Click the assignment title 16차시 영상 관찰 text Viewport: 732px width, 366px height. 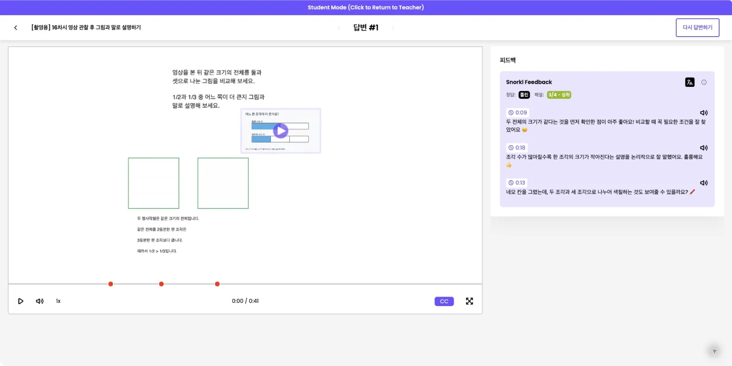tap(86, 27)
